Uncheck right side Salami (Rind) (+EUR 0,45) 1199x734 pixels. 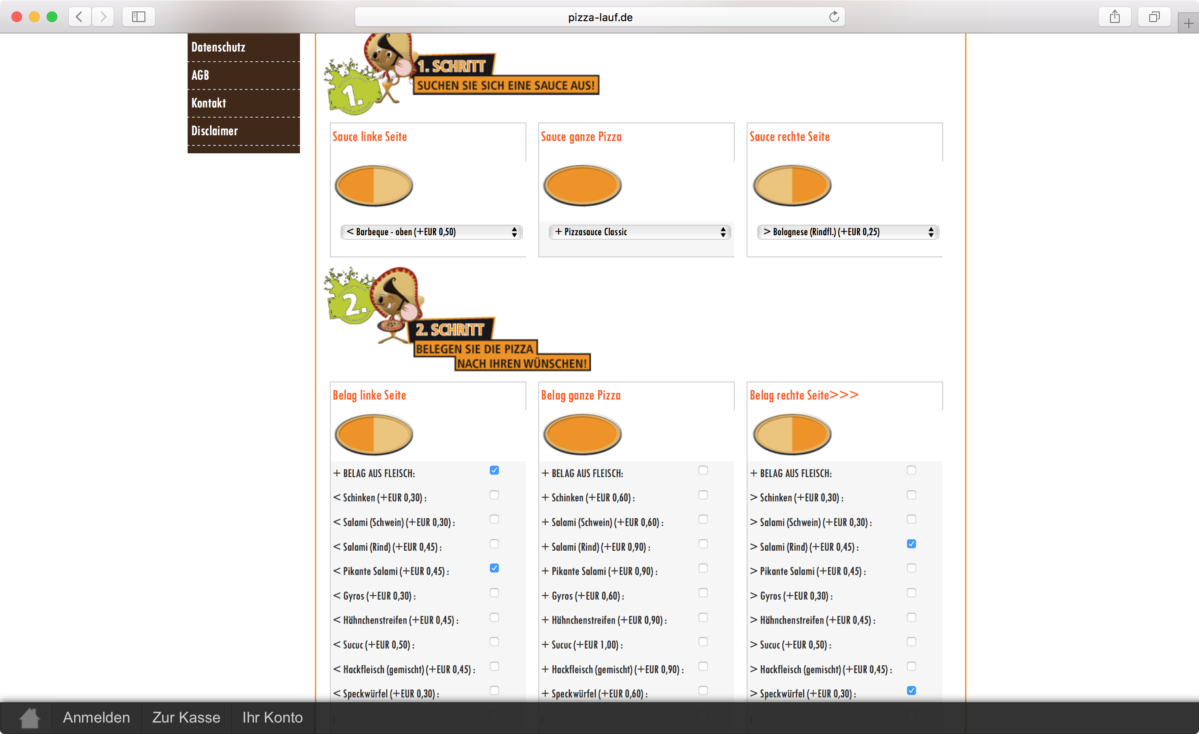[911, 544]
